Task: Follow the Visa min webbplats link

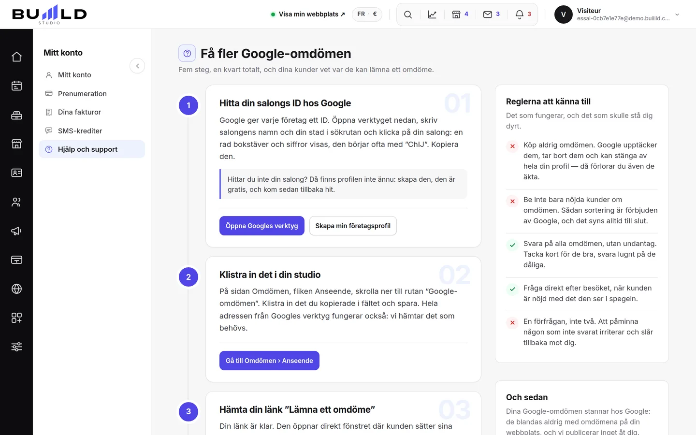Action: [x=308, y=14]
